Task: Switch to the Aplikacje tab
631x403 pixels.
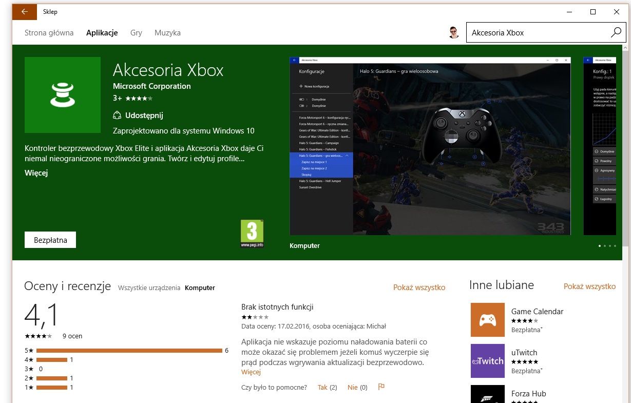Action: click(x=102, y=32)
